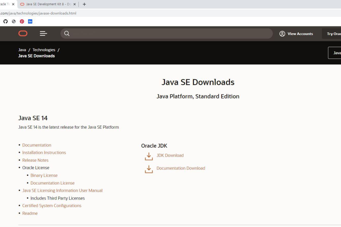The width and height of the screenshot is (341, 227).
Task: Close the Java SE Development Kit 8 tab
Action: pos(74,4)
